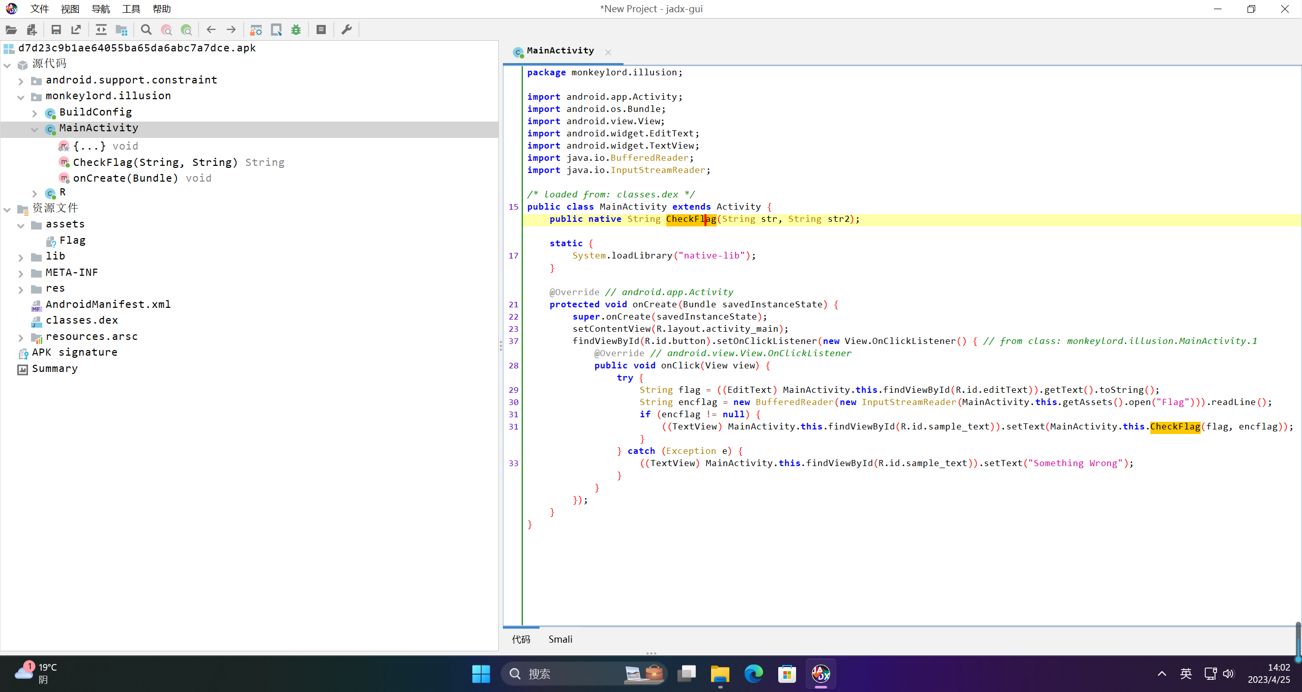Open AndroidManifest.xml in the tree

click(108, 304)
